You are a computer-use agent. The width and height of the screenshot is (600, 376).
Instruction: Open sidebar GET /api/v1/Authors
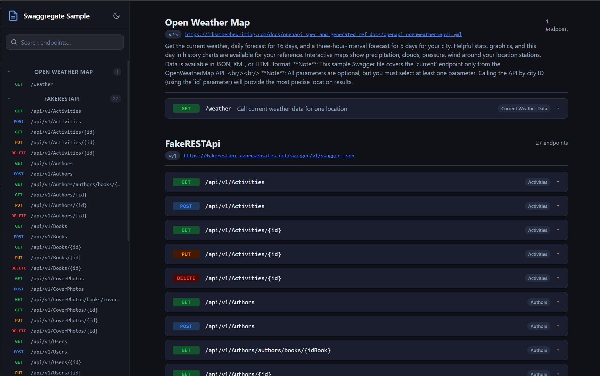[65, 163]
